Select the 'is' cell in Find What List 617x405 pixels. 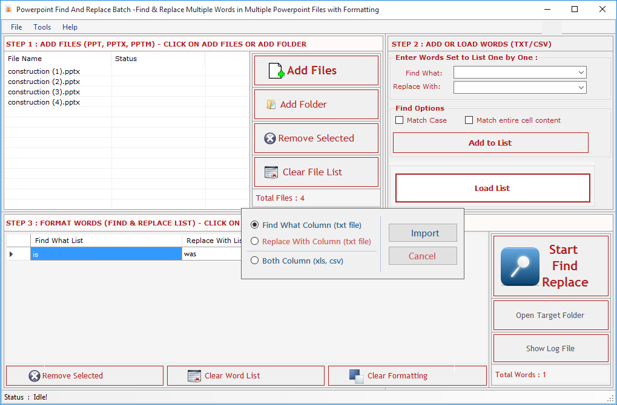pos(106,254)
